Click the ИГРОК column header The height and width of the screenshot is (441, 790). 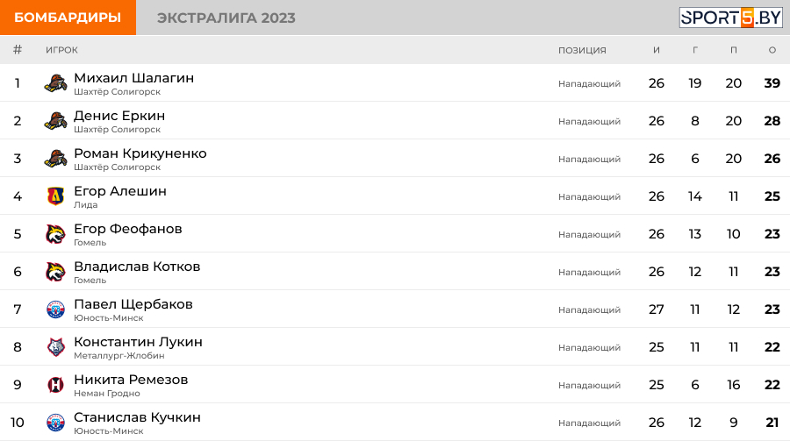tap(61, 50)
